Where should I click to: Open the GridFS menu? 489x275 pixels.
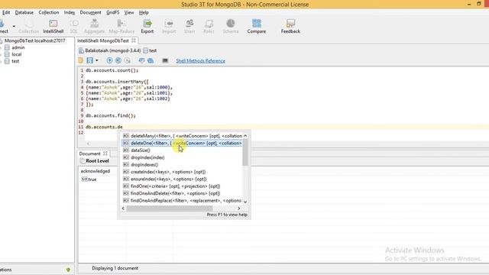(x=112, y=12)
